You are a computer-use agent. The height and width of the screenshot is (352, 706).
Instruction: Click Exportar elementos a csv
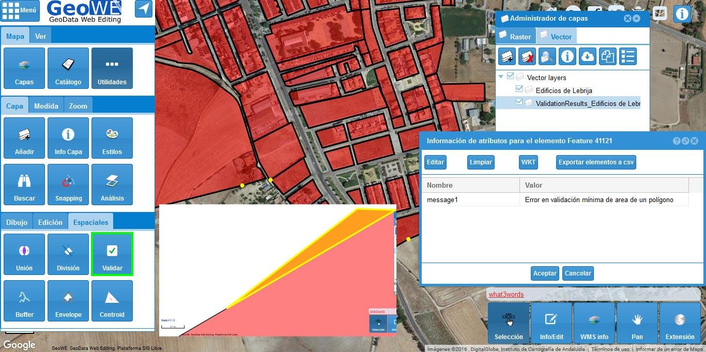pos(595,162)
